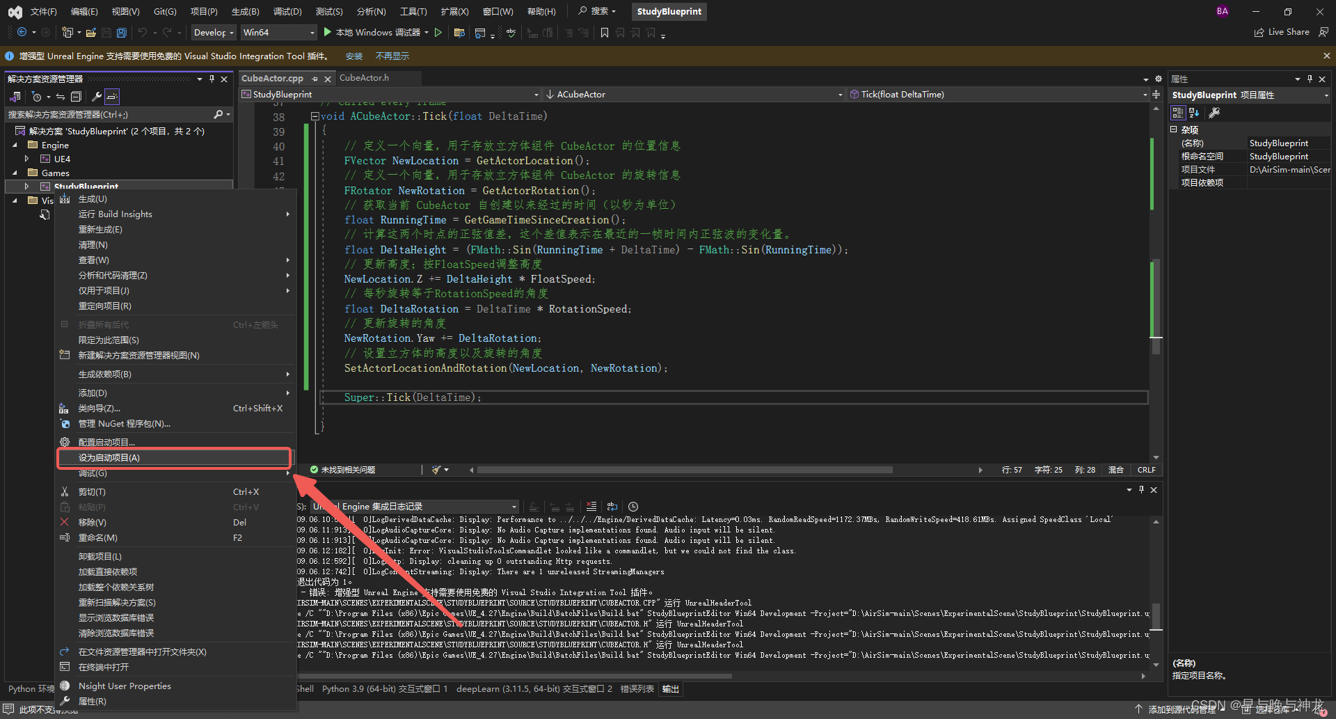Click the Find in Files folder icon
Viewport: 1336px width, 719px height.
[x=459, y=32]
